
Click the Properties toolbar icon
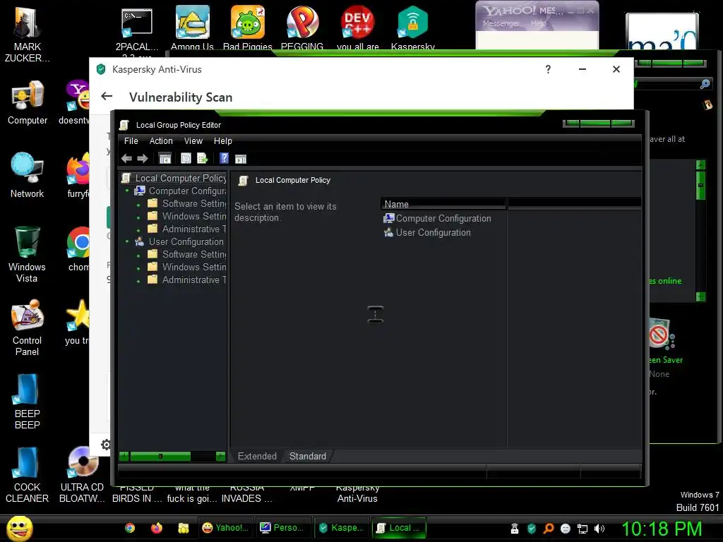pyautogui.click(x=186, y=159)
